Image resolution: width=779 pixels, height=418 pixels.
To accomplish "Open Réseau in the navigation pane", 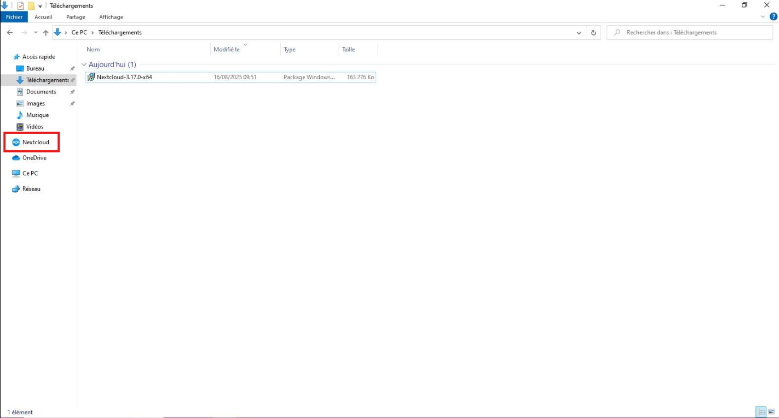I will pos(31,189).
